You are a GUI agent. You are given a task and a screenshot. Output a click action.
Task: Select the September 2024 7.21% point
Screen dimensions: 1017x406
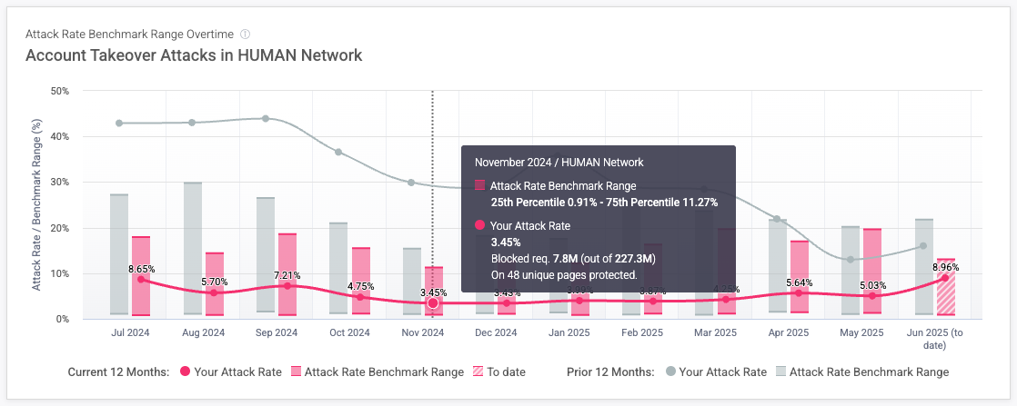point(287,286)
